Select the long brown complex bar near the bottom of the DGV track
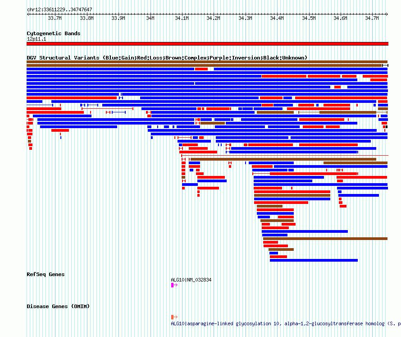The height and width of the screenshot is (337, 401). pyautogui.click(x=325, y=239)
